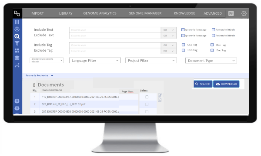Open the saved search selection dropdown
The image size is (261, 156).
(47, 60)
